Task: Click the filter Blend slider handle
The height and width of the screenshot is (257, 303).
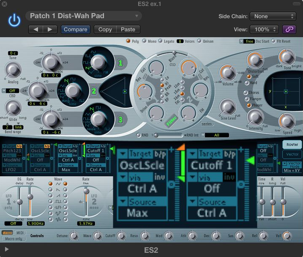Action: (x=174, y=52)
